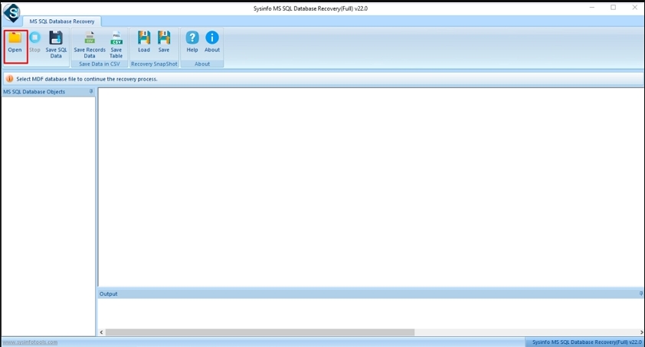Click the info icon in message bar
The width and height of the screenshot is (645, 347).
(x=9, y=79)
